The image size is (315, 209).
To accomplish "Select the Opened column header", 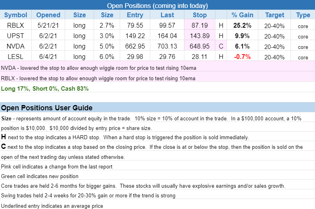I will pyautogui.click(x=48, y=15).
